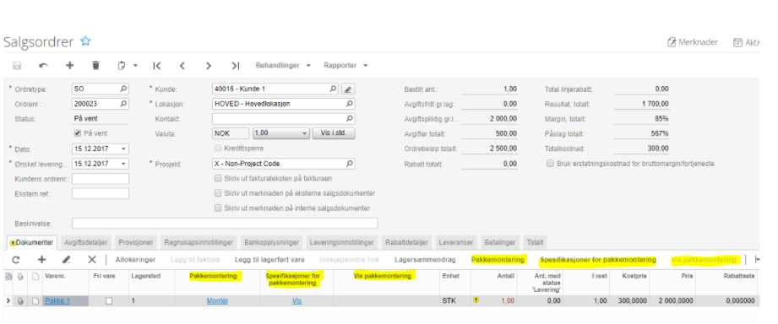Screen dimensions: 778x324
Task: Search Ordrenr. lookup magnifier
Action: [123, 104]
